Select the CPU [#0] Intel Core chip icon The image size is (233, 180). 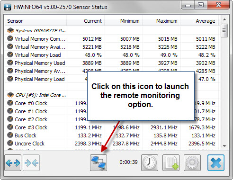10,95
